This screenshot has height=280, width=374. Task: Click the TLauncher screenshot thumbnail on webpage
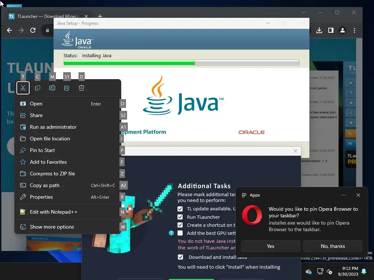click(x=54, y=243)
